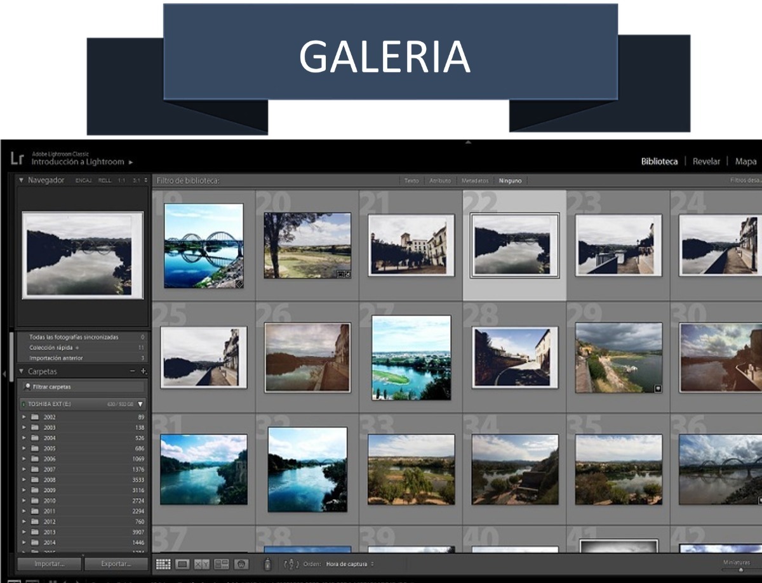
Task: Click the Exportar button
Action: click(116, 563)
